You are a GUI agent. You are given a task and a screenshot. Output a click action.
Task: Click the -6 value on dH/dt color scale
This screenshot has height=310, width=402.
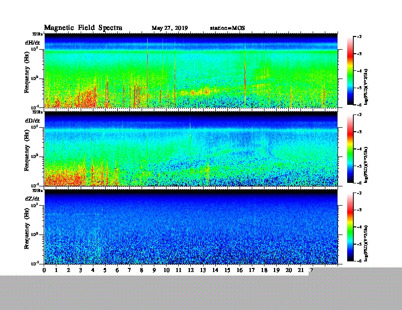point(359,105)
